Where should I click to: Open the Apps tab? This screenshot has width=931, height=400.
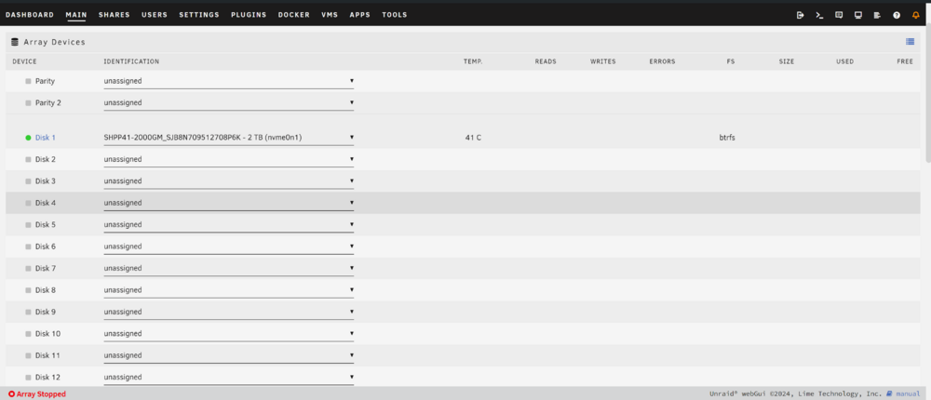coord(359,15)
